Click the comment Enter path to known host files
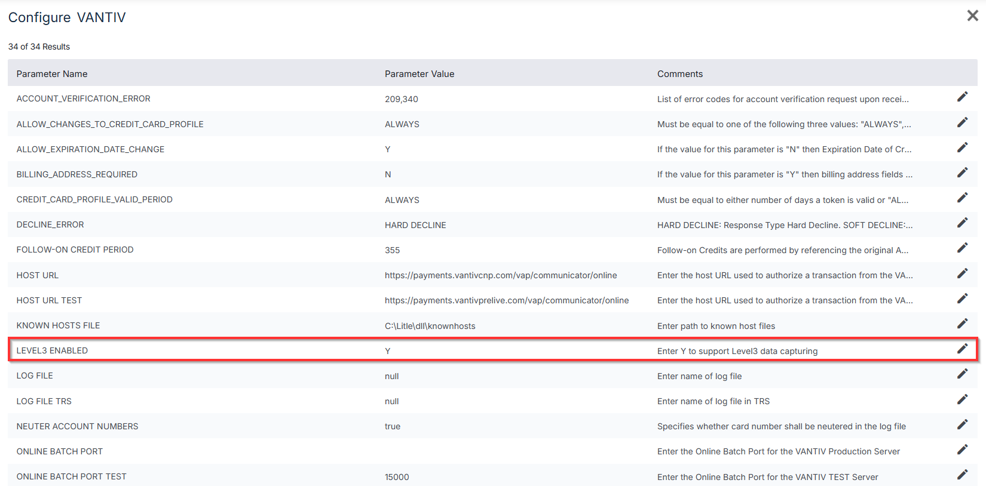 [x=716, y=326]
